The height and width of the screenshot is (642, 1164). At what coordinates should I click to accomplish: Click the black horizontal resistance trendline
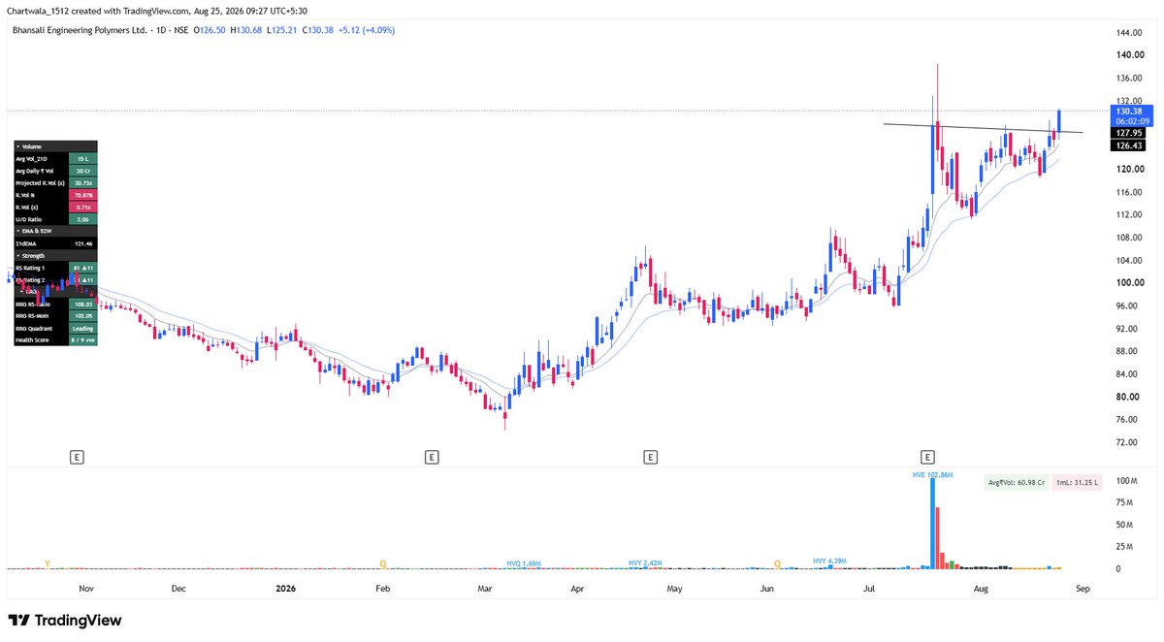click(983, 127)
